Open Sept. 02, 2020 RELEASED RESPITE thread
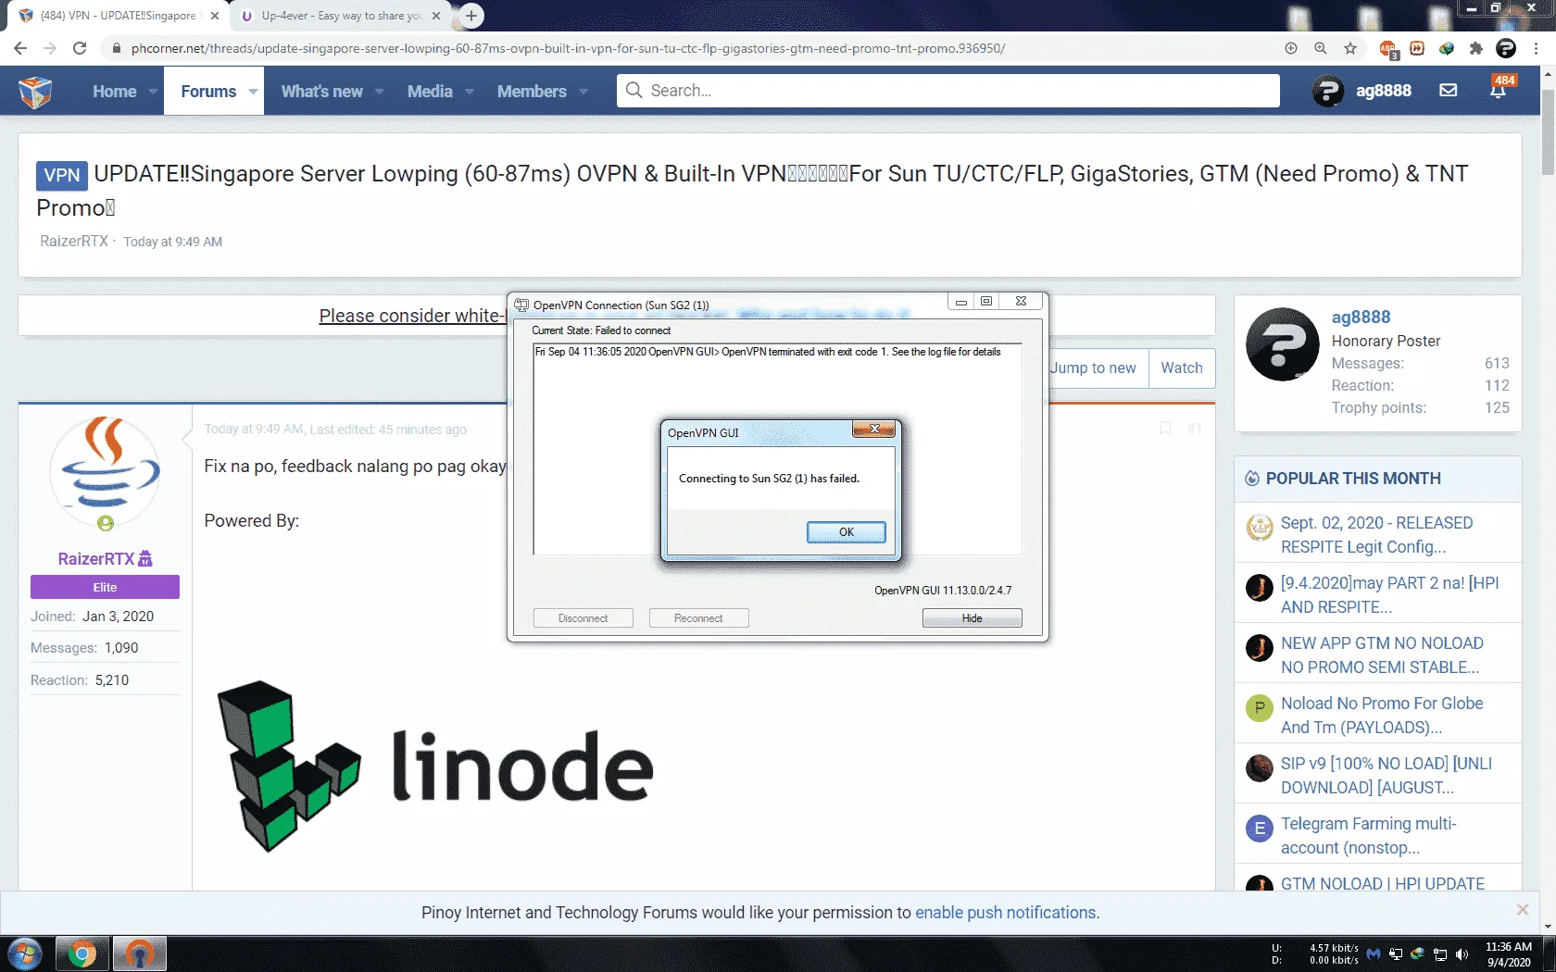1556x972 pixels. point(1376,534)
